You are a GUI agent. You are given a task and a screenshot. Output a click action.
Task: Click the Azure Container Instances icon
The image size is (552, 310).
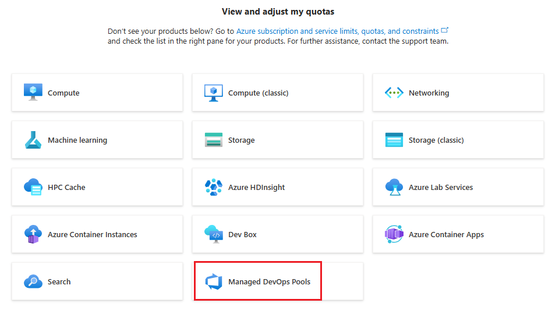33,234
